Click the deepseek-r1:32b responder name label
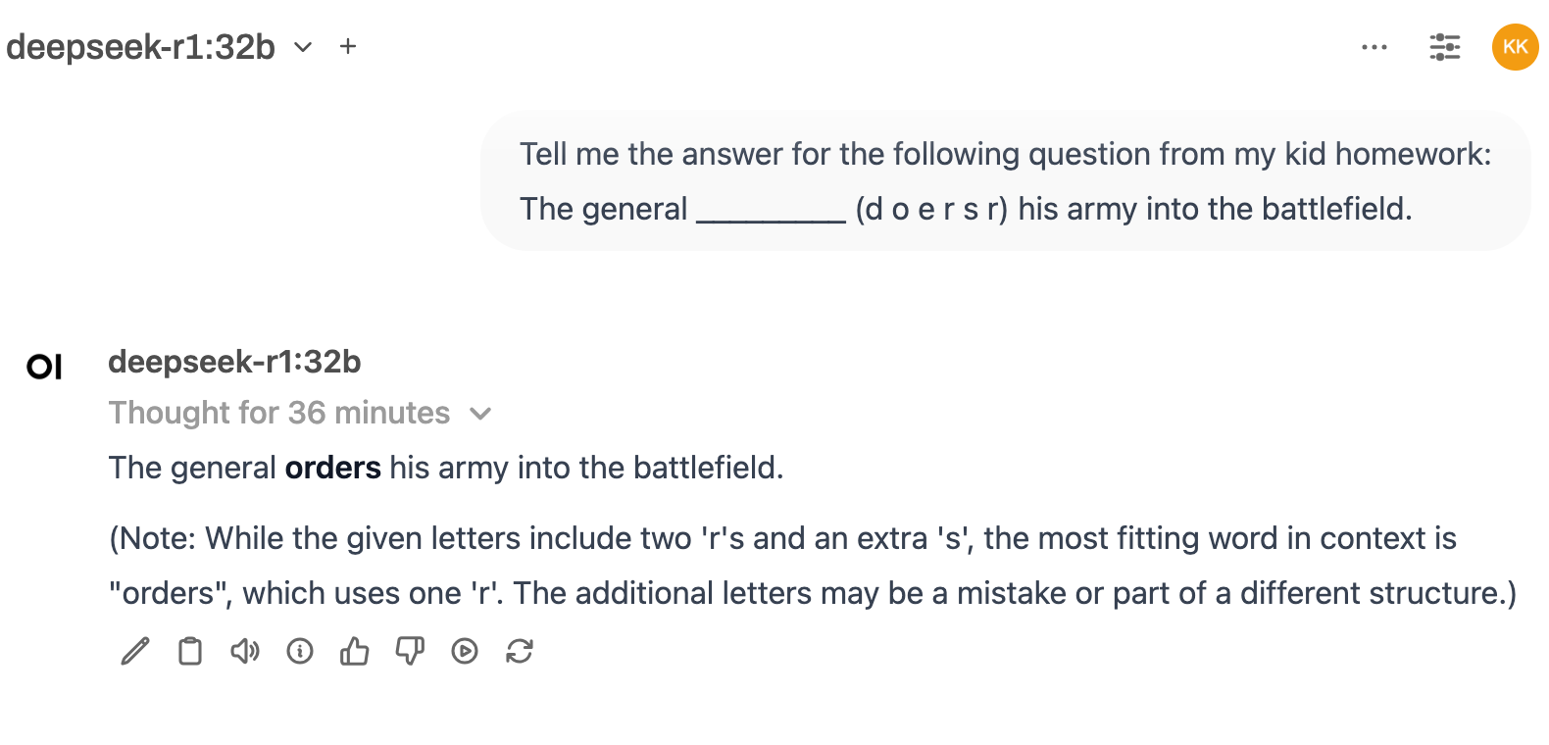The width and height of the screenshot is (1549, 745). pos(234,362)
